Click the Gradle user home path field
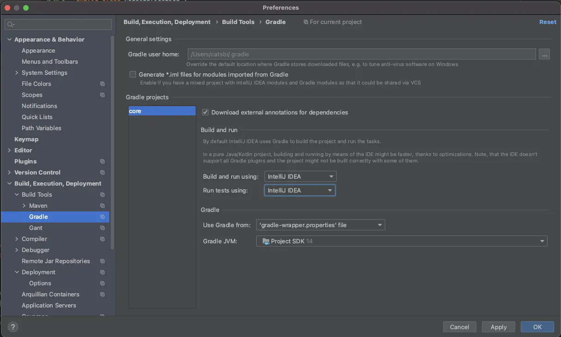Viewport: 561px width, 337px height. (361, 54)
